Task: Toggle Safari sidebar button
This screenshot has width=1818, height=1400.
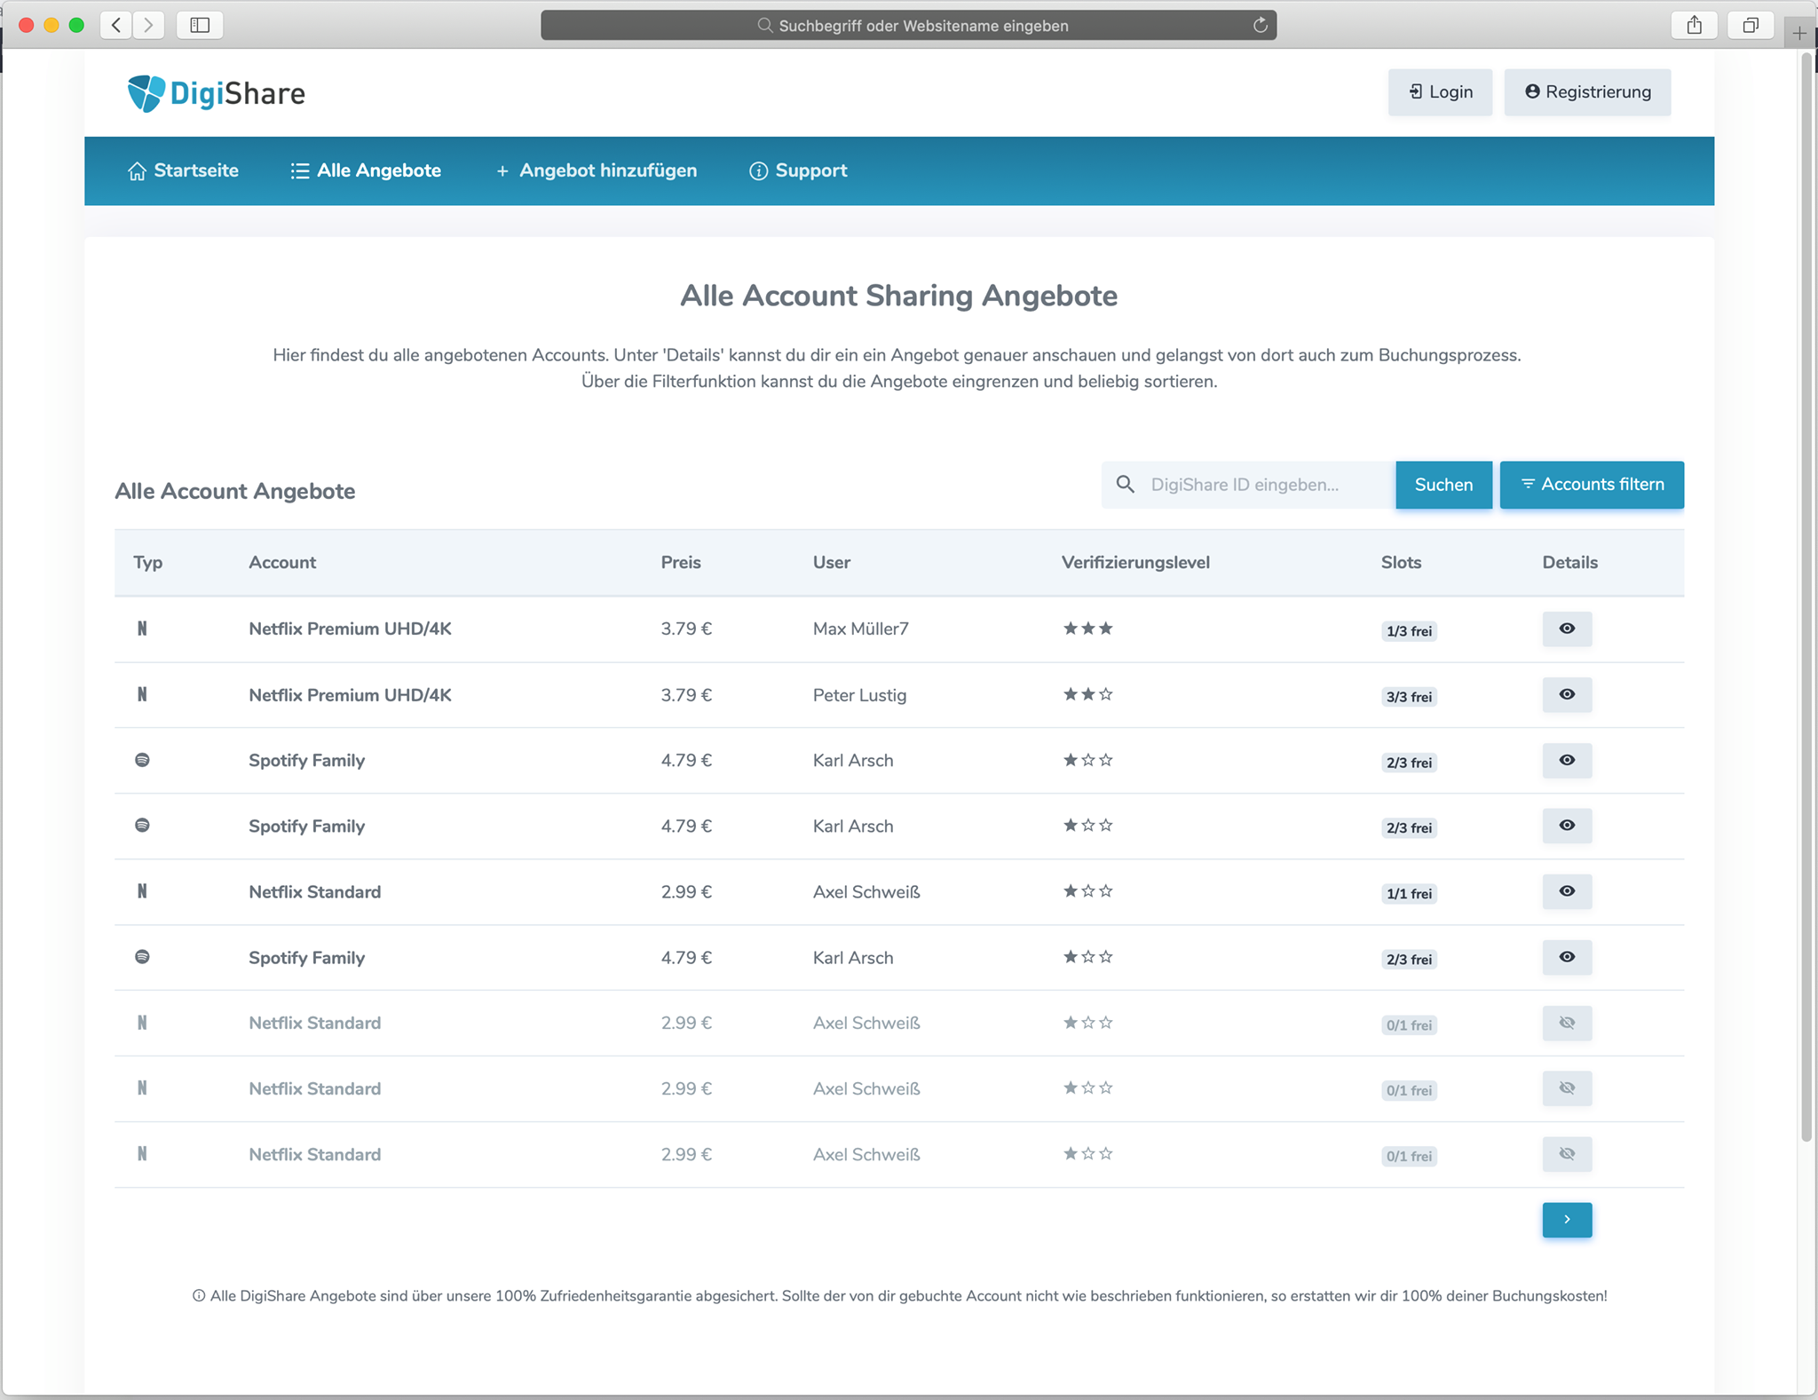Action: click(x=200, y=25)
